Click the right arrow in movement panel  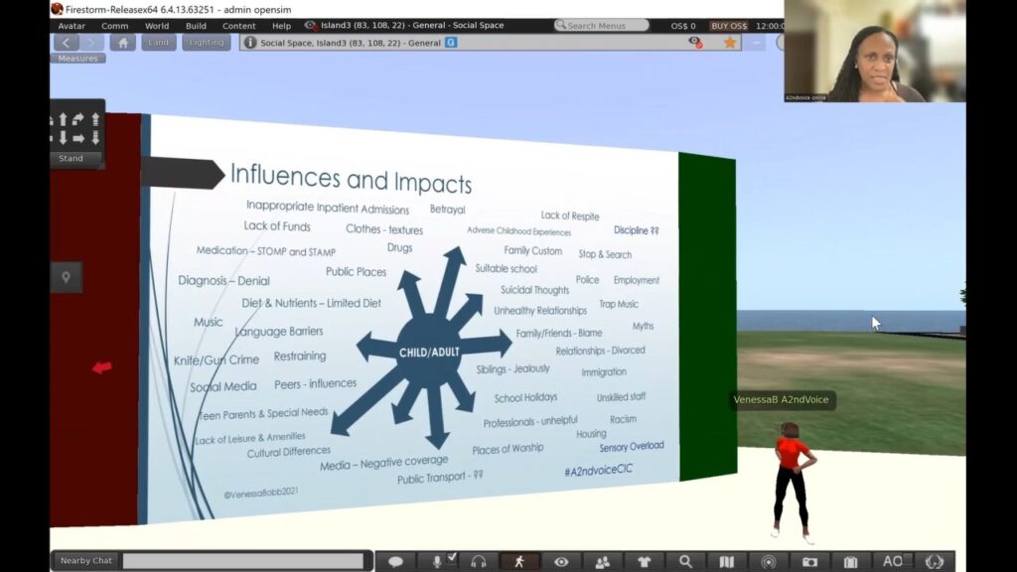click(x=78, y=138)
